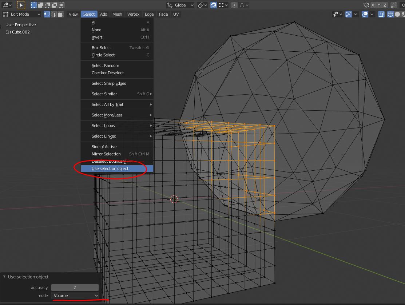Click Select Random menu entry

click(x=117, y=66)
